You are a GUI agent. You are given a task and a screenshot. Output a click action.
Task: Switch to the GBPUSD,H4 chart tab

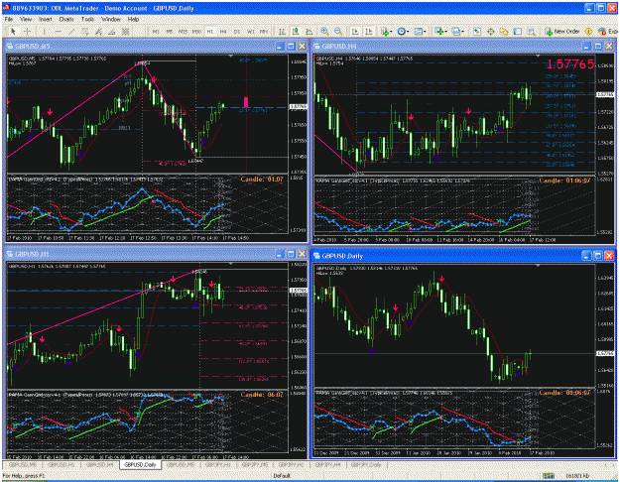tap(99, 464)
